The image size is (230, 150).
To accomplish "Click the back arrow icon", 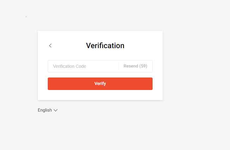I will (x=50, y=46).
